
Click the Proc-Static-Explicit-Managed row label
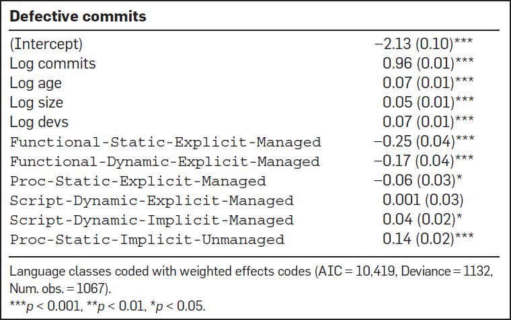pos(138,181)
